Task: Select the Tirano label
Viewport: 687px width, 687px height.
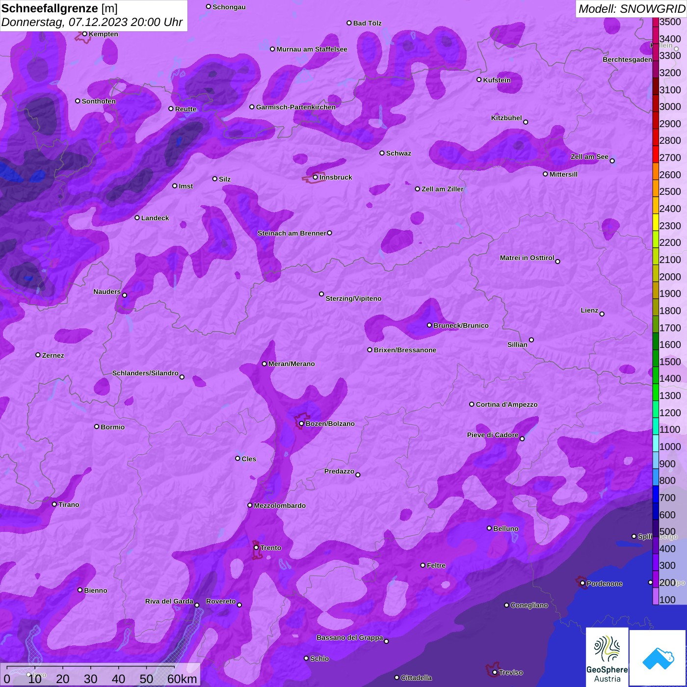Action: point(69,504)
